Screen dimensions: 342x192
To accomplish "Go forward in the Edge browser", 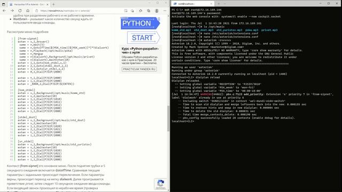I will 12,11.
